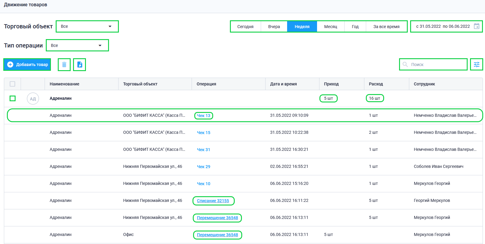Screen dimensions: 485x244
Task: Click the search magnifier icon
Action: tap(405, 65)
